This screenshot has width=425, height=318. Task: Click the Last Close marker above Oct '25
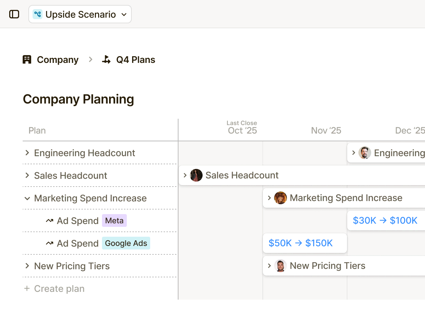point(242,123)
